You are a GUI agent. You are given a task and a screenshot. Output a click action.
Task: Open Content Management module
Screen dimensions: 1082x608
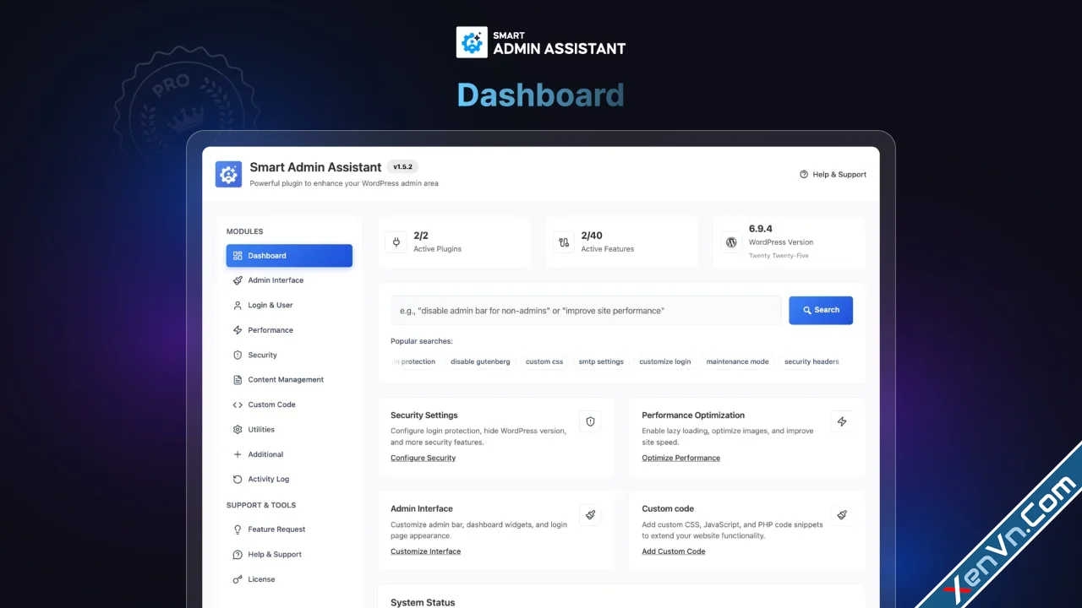[x=289, y=380]
